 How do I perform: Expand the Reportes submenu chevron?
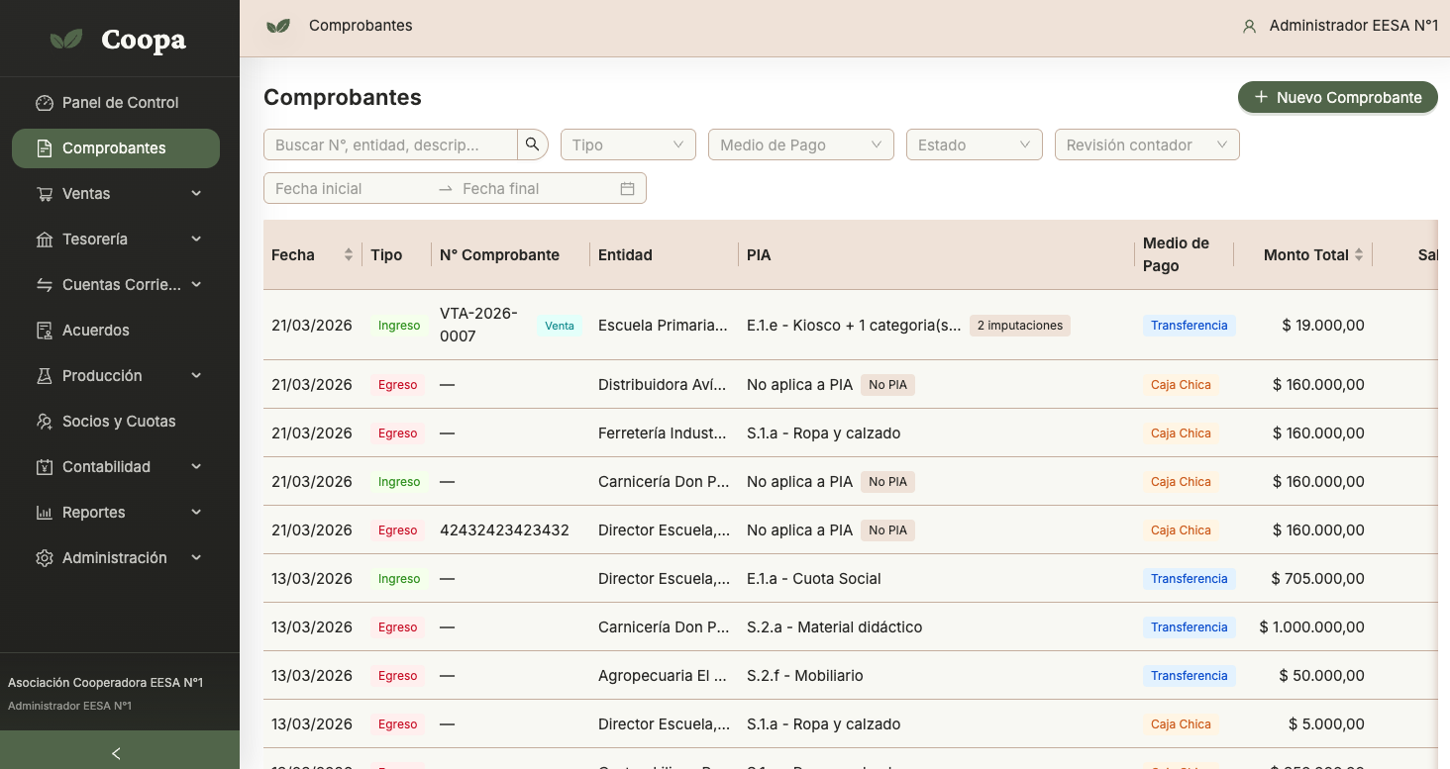coord(196,513)
